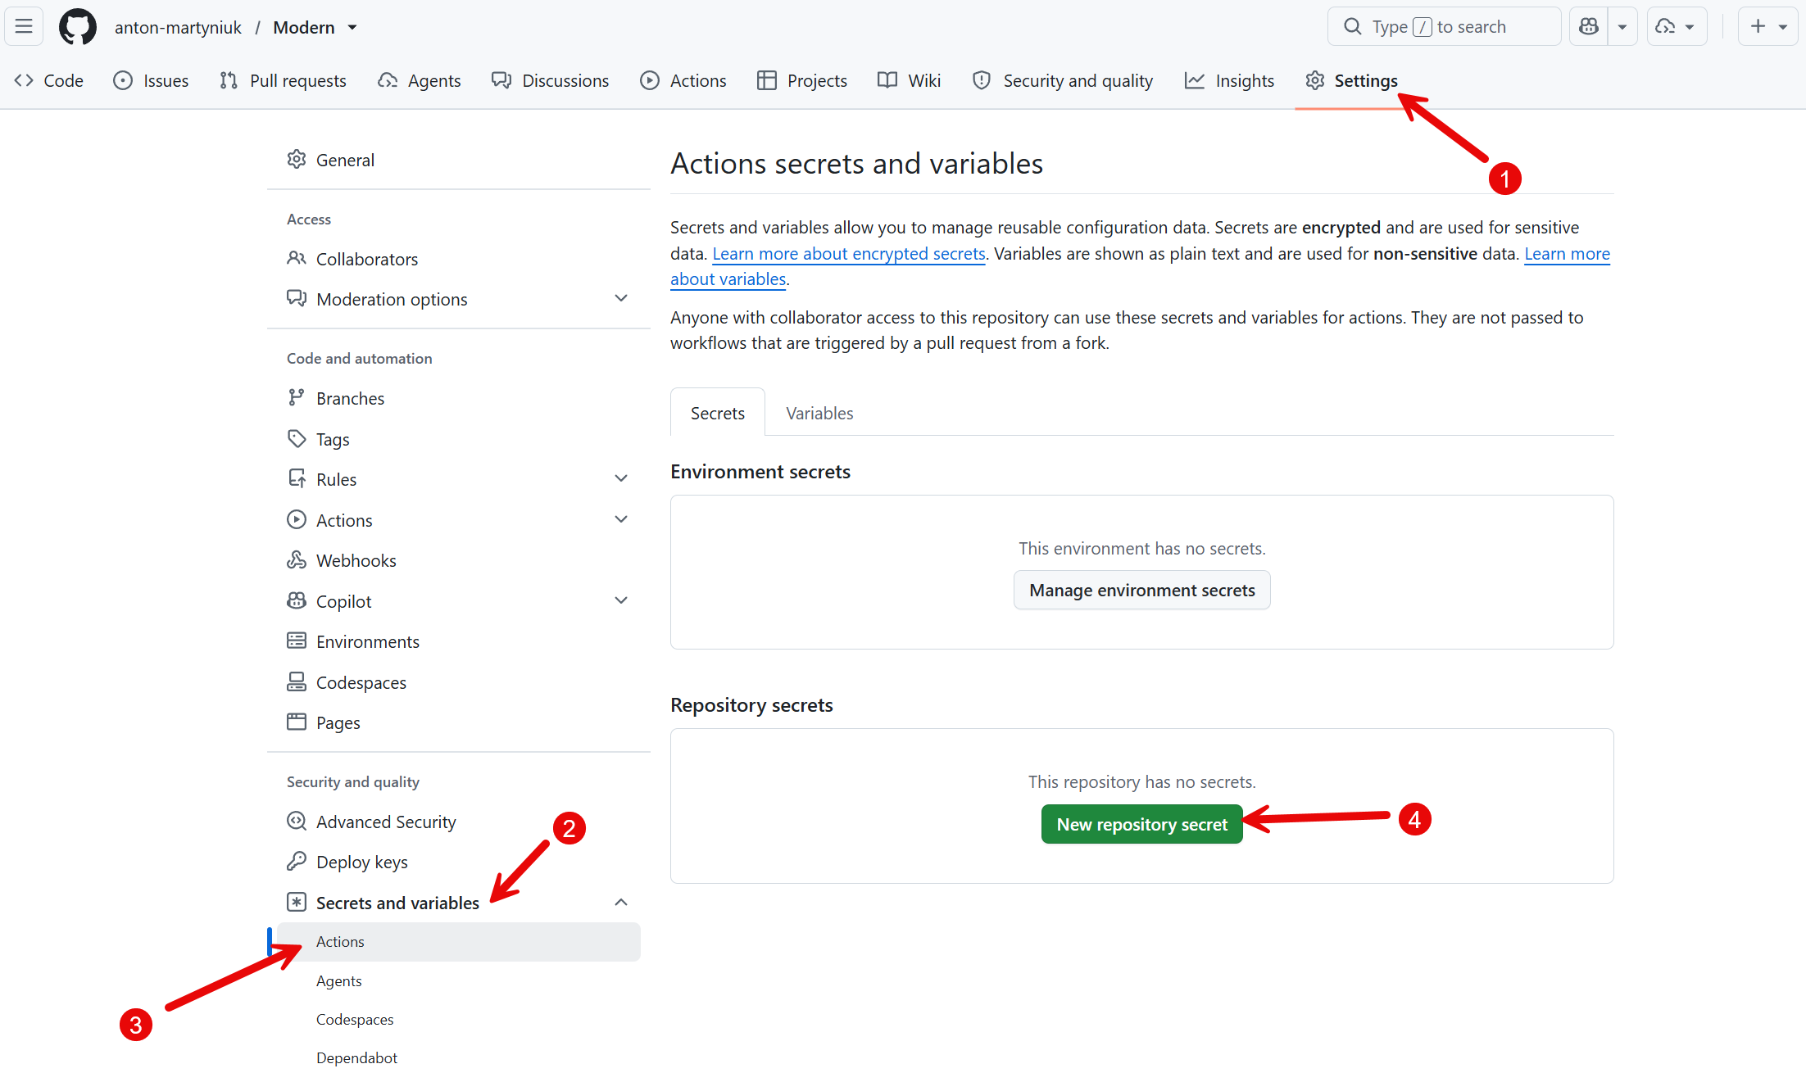Click the search field in the header

coord(1444,27)
